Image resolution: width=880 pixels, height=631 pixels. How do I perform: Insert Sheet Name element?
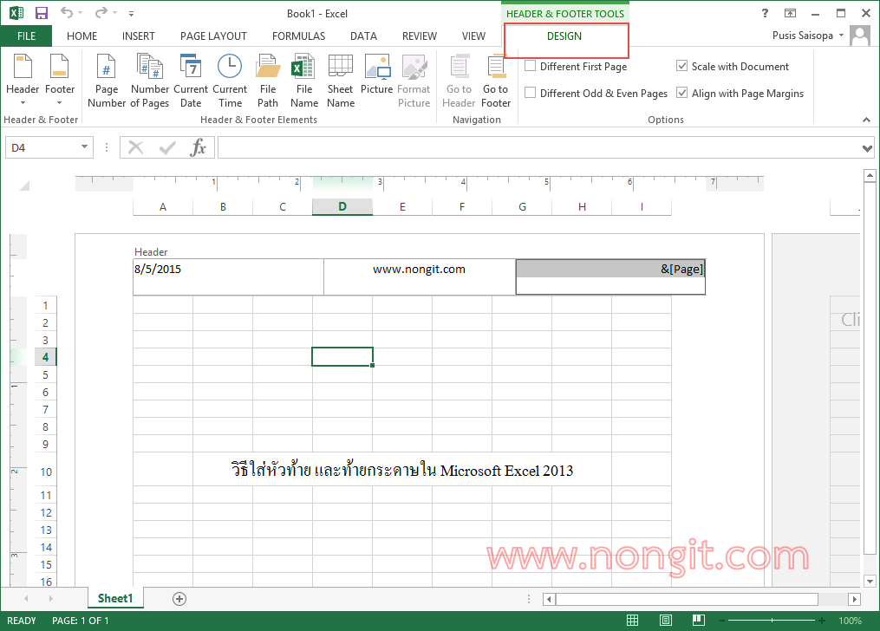click(341, 81)
